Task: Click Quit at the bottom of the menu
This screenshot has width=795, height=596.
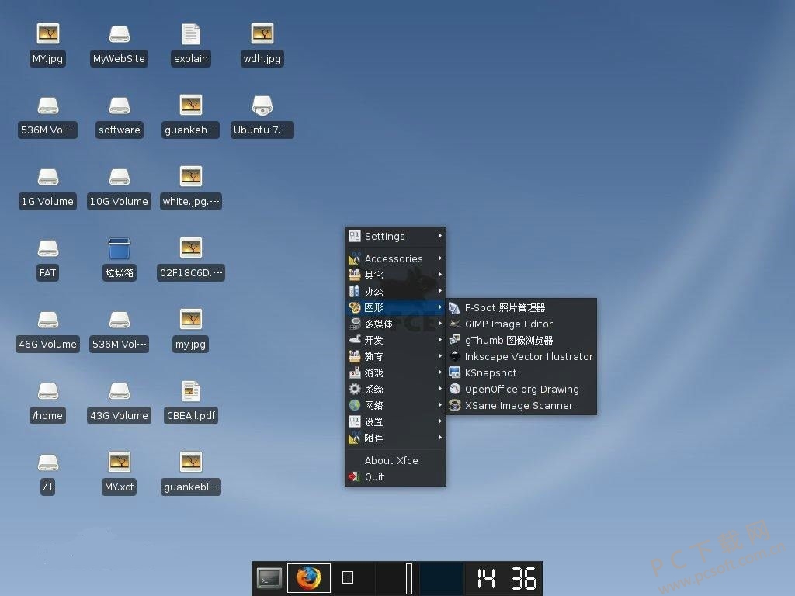Action: (x=374, y=476)
